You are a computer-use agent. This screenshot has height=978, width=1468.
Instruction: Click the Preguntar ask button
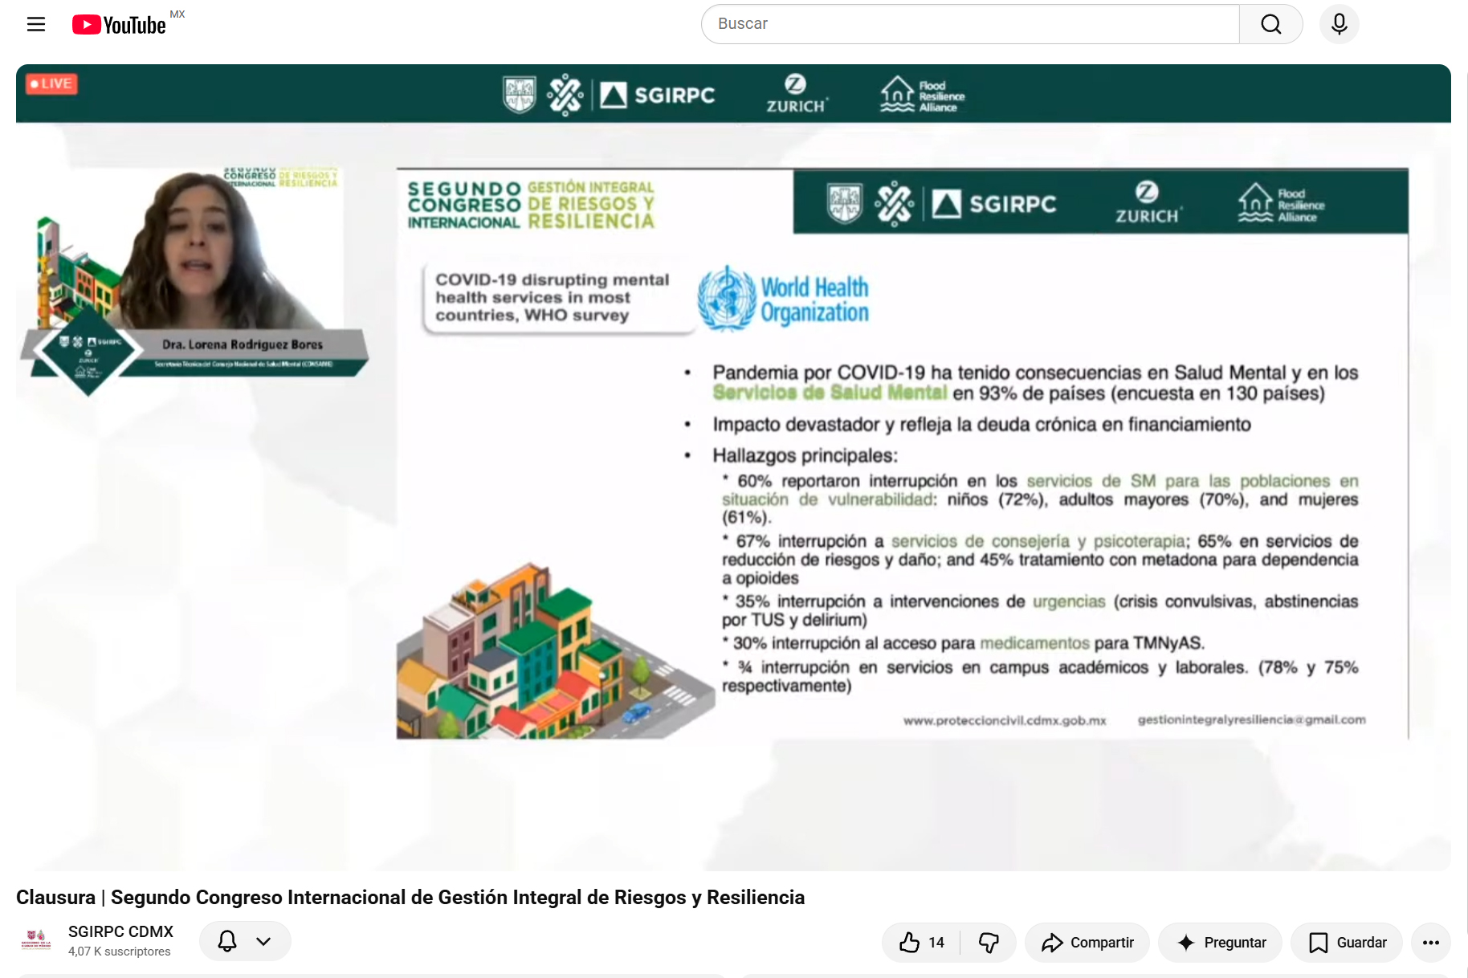pos(1221,942)
